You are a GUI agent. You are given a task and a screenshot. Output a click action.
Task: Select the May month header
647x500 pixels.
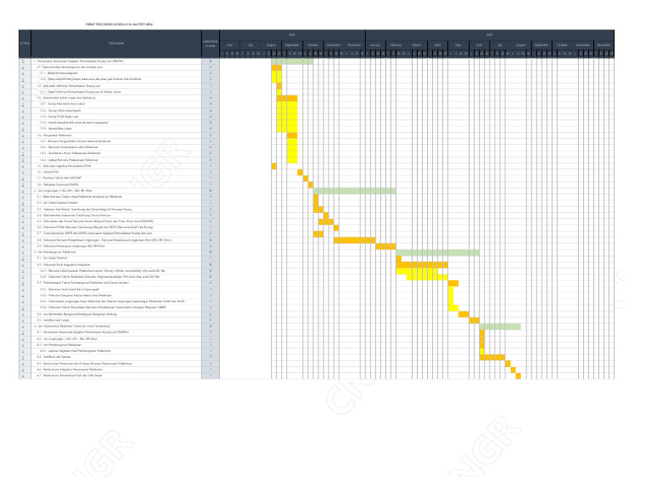click(458, 45)
